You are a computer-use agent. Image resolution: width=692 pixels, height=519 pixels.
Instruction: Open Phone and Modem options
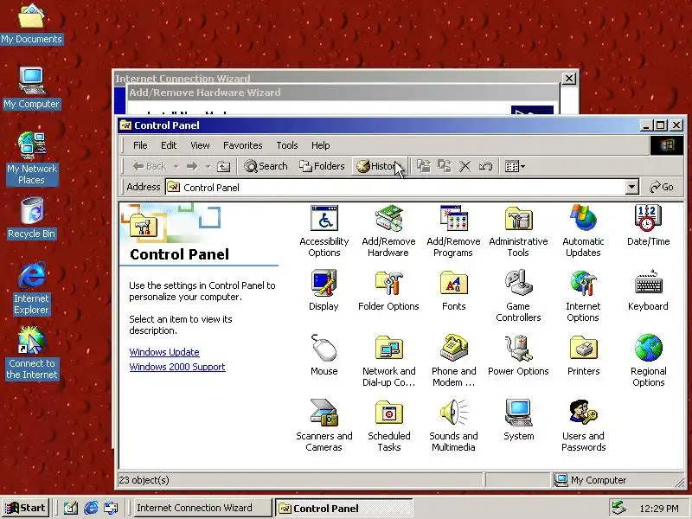pyautogui.click(x=453, y=361)
